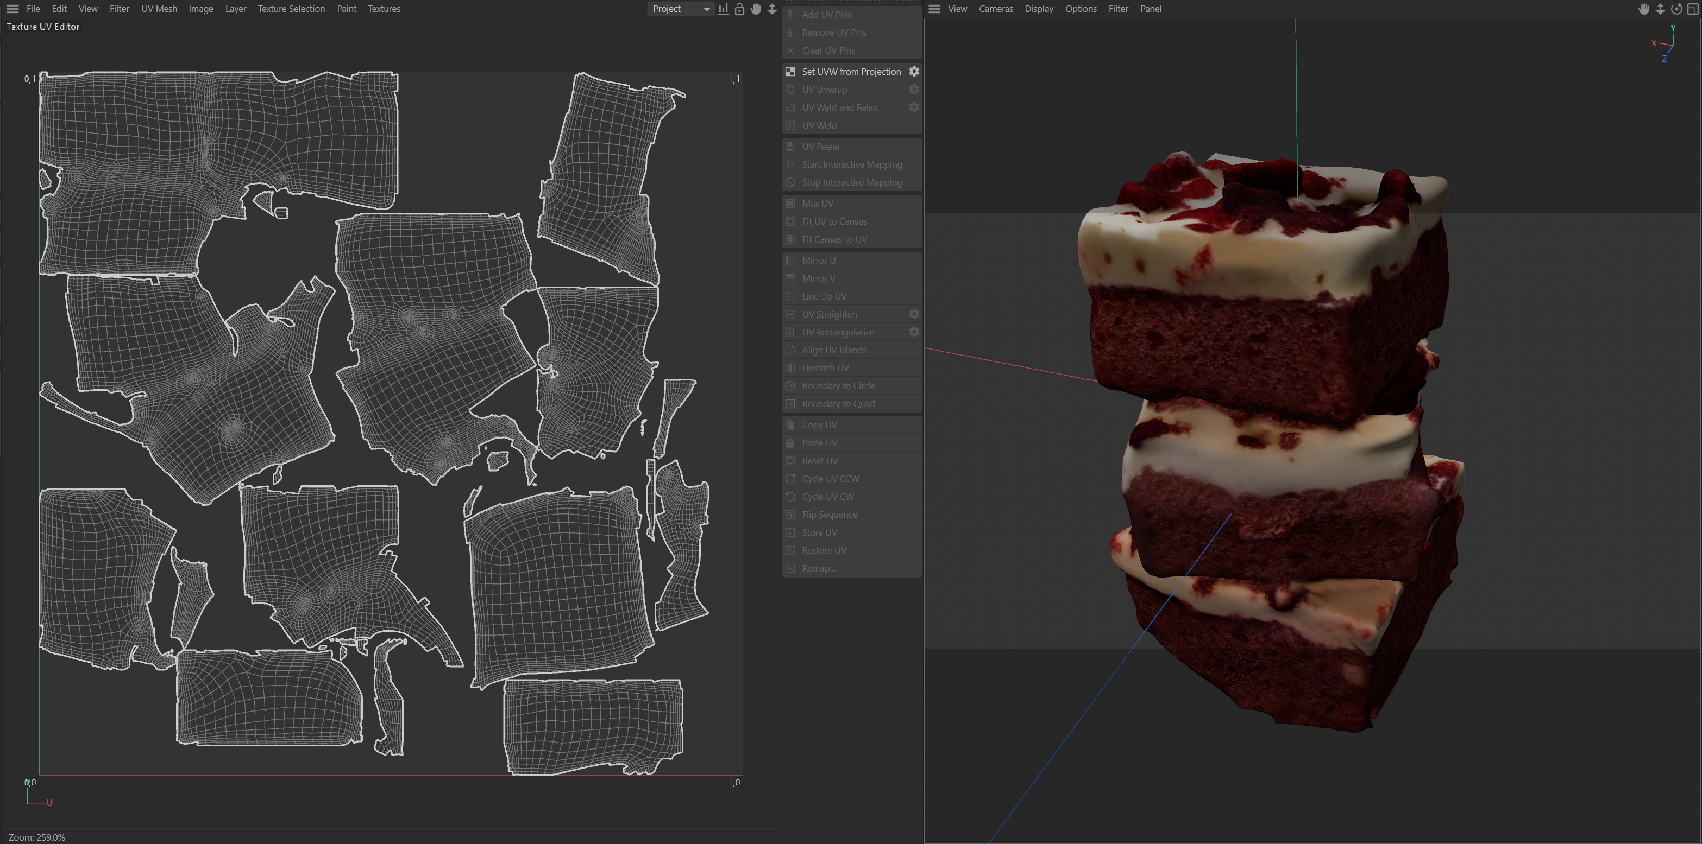1702x844 pixels.
Task: Open 3D viewport hamburger menu
Action: click(934, 9)
